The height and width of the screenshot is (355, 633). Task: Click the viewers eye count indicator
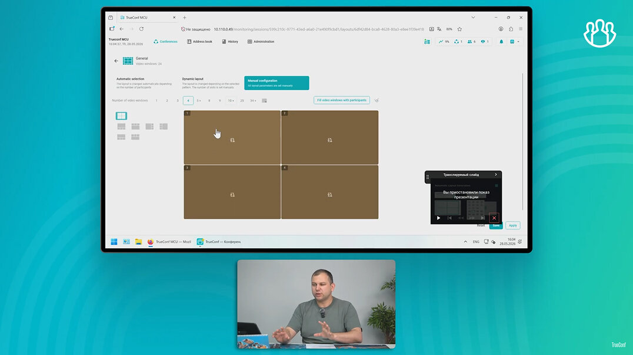coord(484,42)
